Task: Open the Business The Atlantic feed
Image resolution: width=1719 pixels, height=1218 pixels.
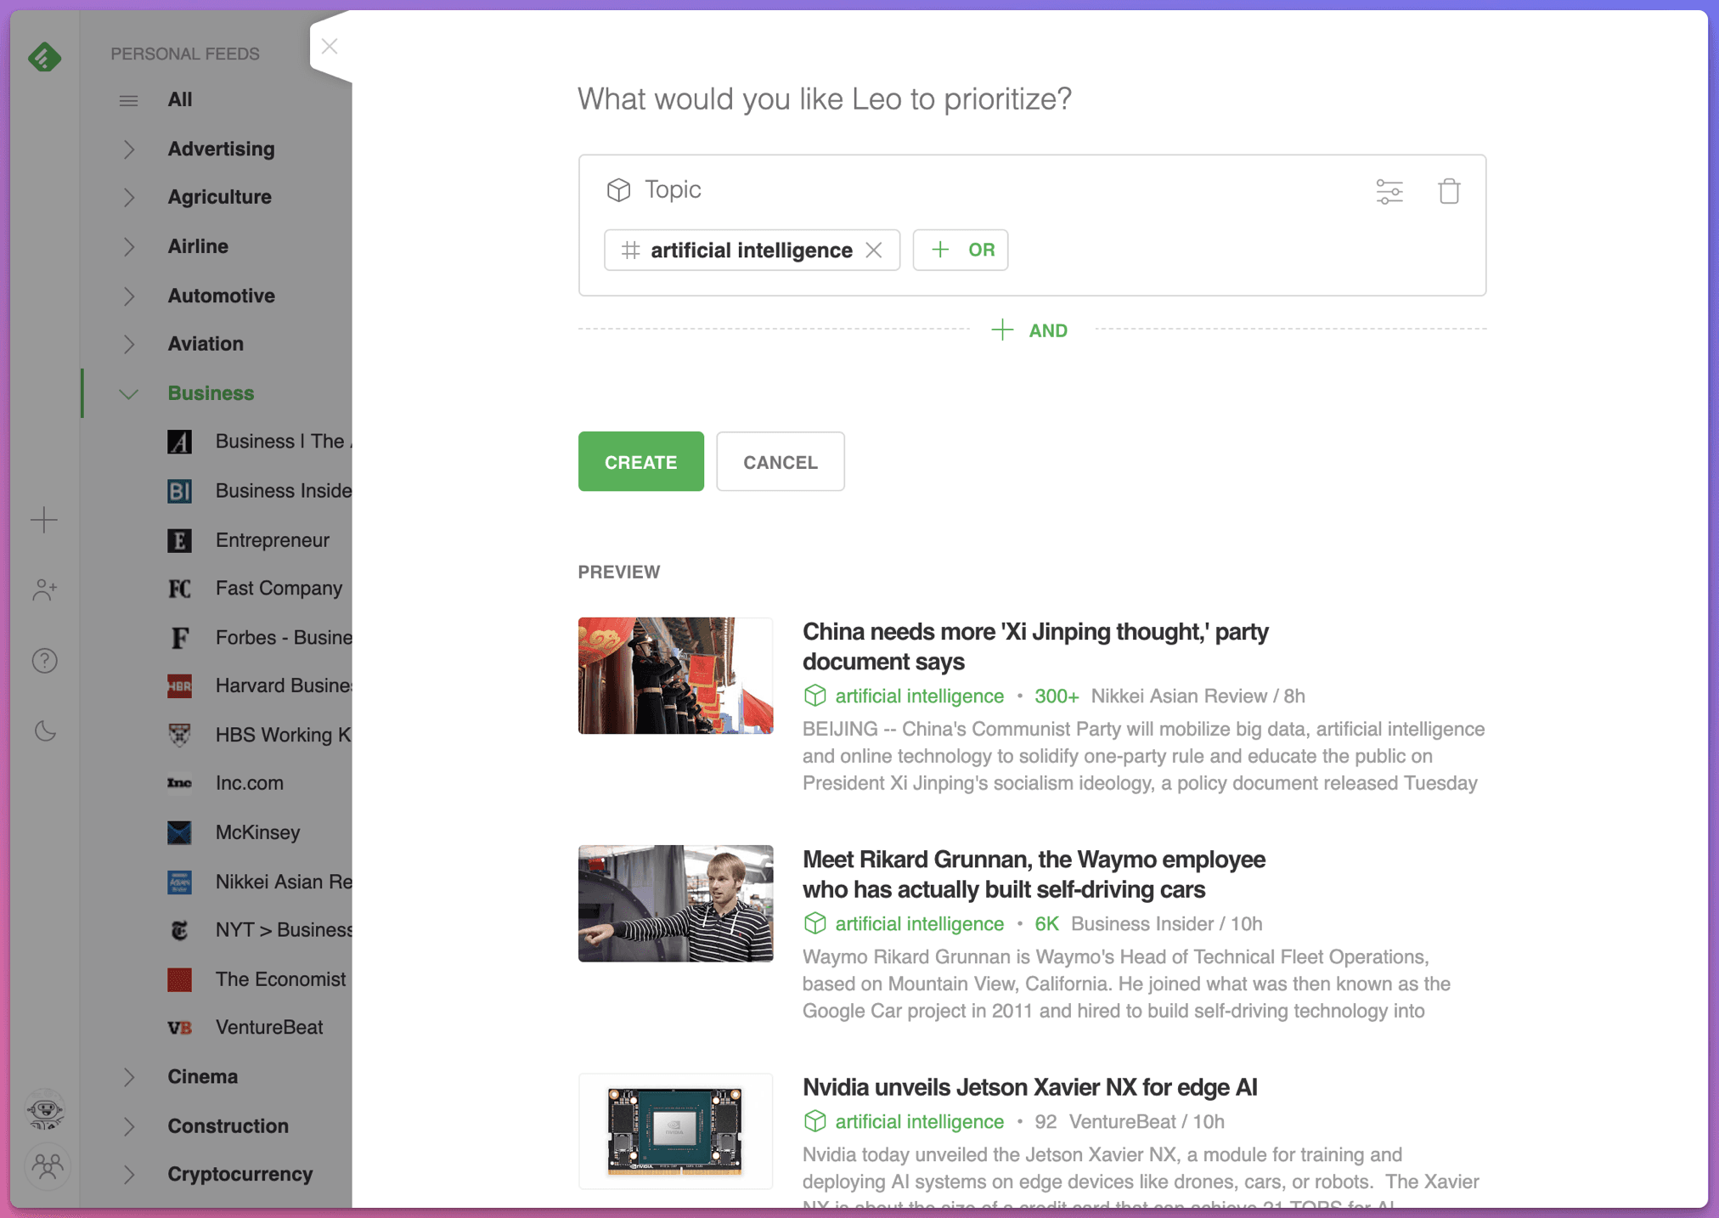Action: (258, 441)
